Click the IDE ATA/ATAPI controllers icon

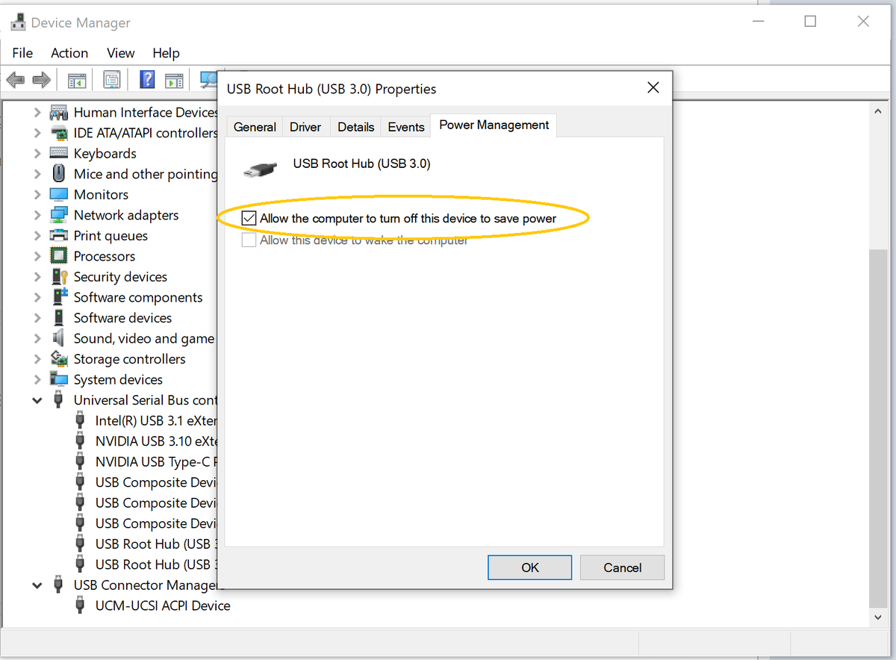pyautogui.click(x=59, y=133)
